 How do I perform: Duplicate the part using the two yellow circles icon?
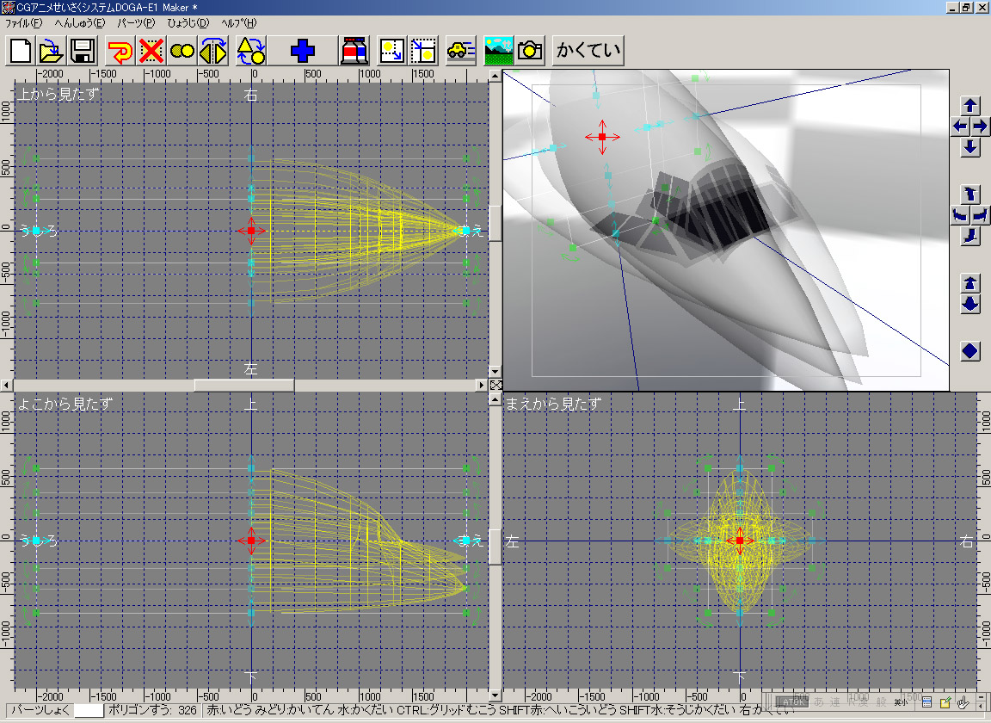point(182,51)
